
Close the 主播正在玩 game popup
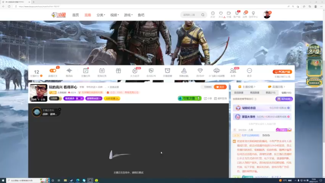point(60,109)
